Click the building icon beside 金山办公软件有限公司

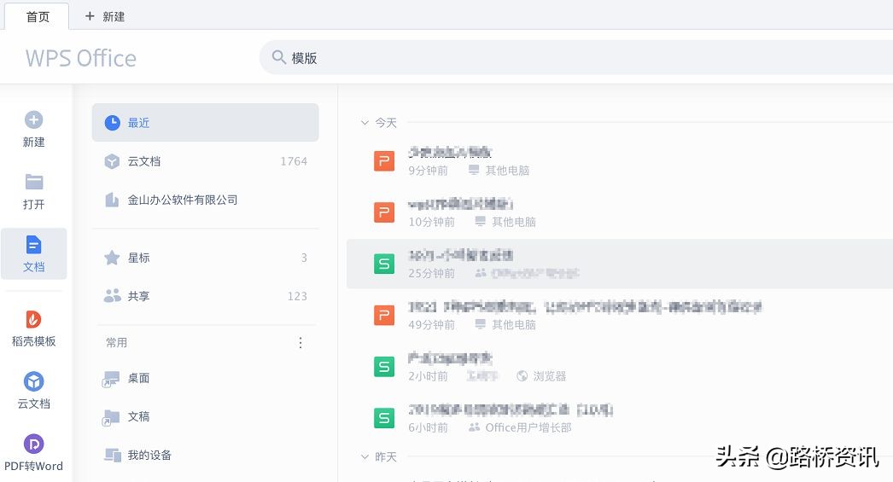tap(112, 200)
